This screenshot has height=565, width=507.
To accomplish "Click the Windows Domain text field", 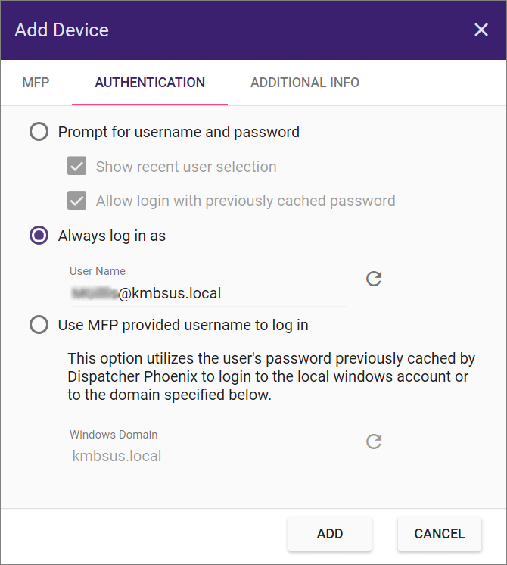I will 208,456.
